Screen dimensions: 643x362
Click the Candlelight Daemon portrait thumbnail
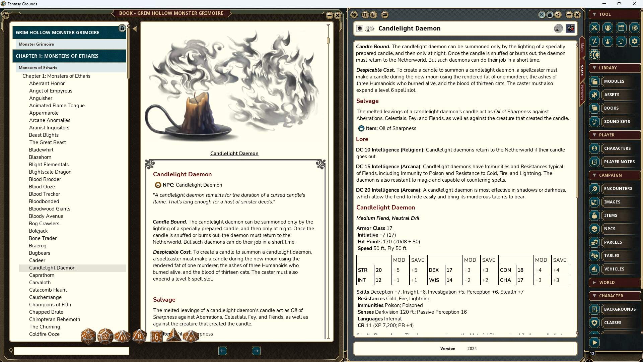coord(570,28)
